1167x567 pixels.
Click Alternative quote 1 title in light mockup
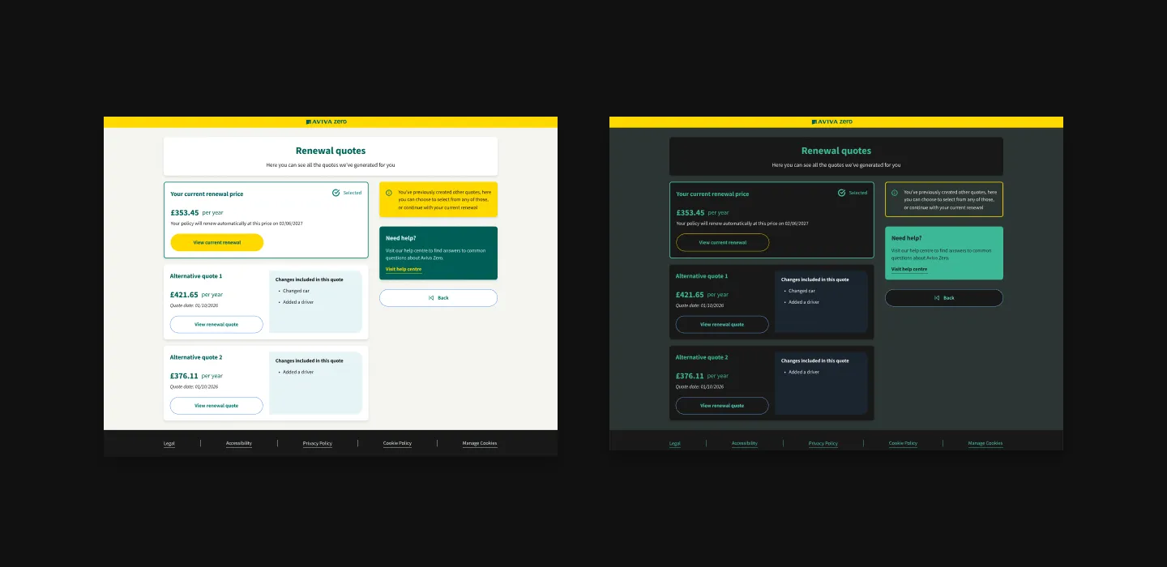point(196,276)
